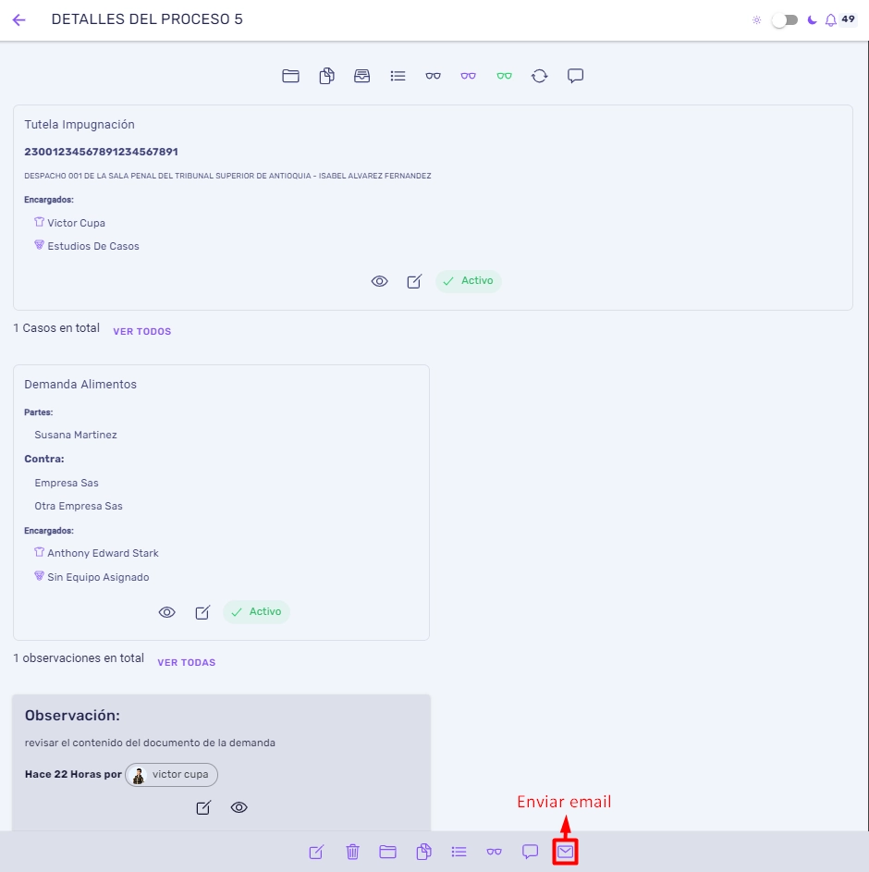Click VER TODAS link for observations

(186, 663)
